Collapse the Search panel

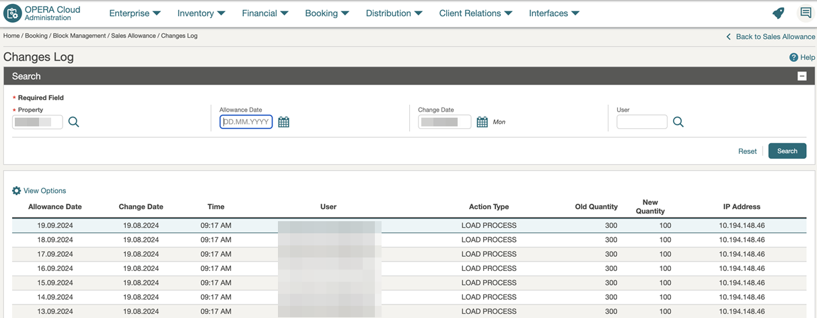[x=802, y=76]
